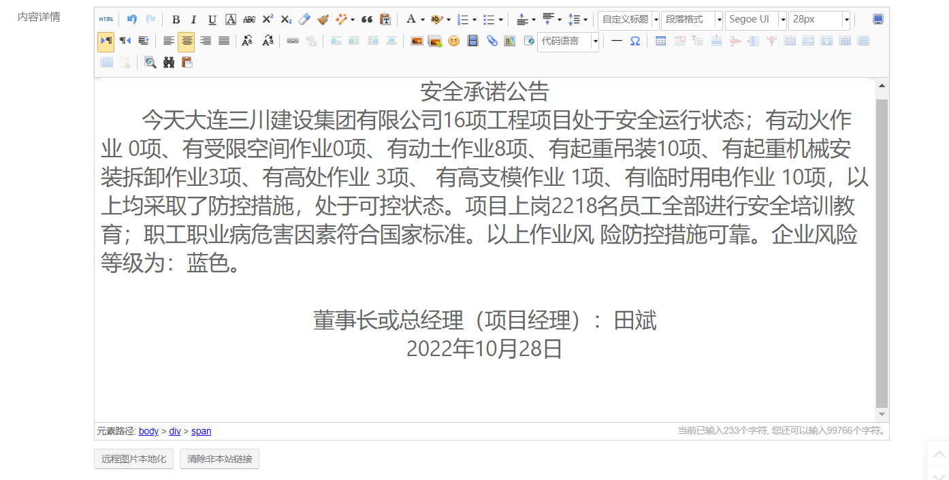Image resolution: width=949 pixels, height=480 pixels.
Task: Click the span link in the element path
Action: [201, 431]
